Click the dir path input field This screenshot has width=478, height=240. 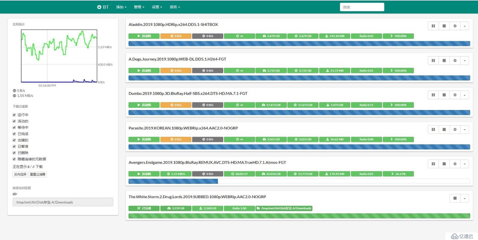(63, 202)
